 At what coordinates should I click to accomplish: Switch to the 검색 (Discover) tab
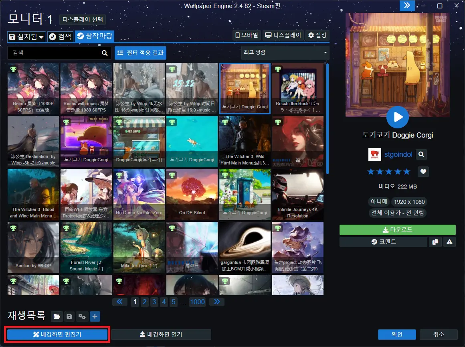60,37
